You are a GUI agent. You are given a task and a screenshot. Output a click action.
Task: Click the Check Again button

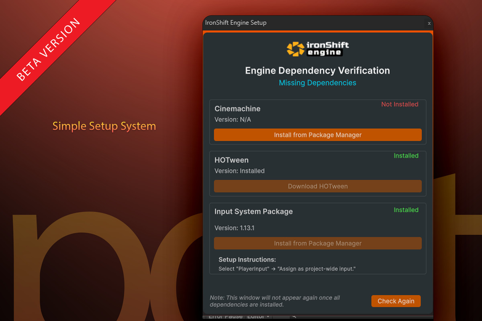pos(396,301)
